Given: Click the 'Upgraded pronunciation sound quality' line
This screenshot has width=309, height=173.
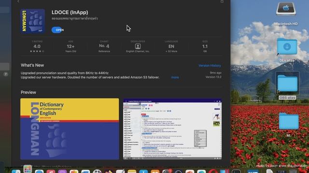Looking at the screenshot, I should [65, 73].
